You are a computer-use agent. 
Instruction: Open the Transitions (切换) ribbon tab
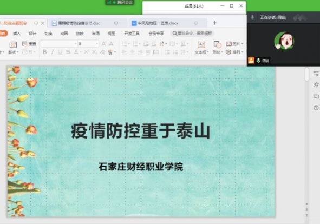click(48, 34)
